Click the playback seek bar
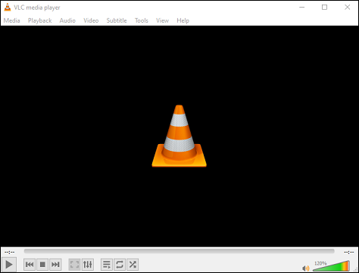The width and height of the screenshot is (359, 273). coord(179,251)
